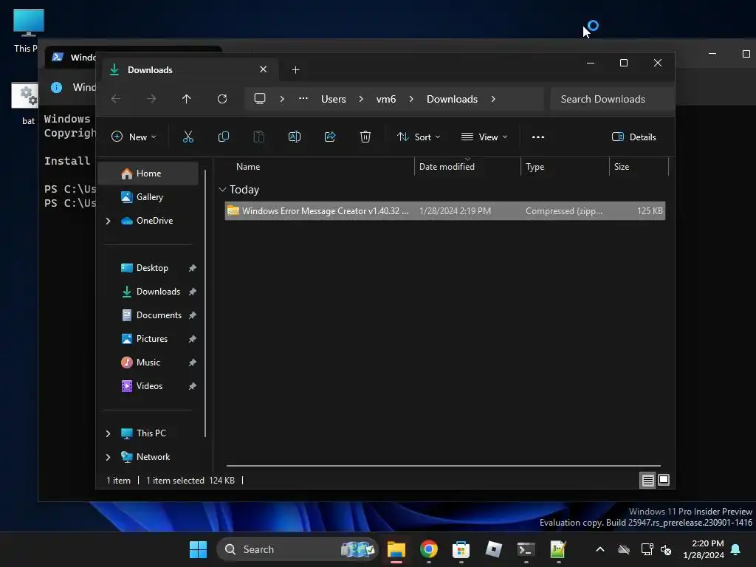Refresh the Downloads folder
Image resolution: width=756 pixels, height=567 pixels.
tap(222, 99)
